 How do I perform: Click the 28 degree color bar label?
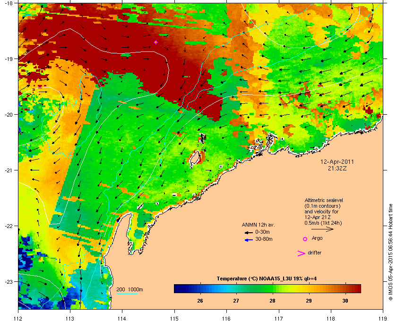pyautogui.click(x=272, y=301)
